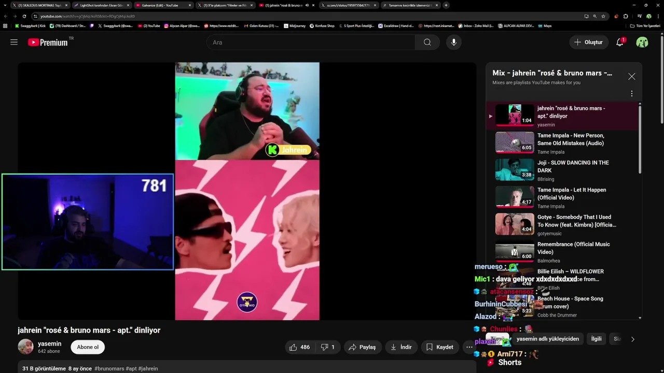Click the İndir download button
The height and width of the screenshot is (373, 664).
(401, 347)
